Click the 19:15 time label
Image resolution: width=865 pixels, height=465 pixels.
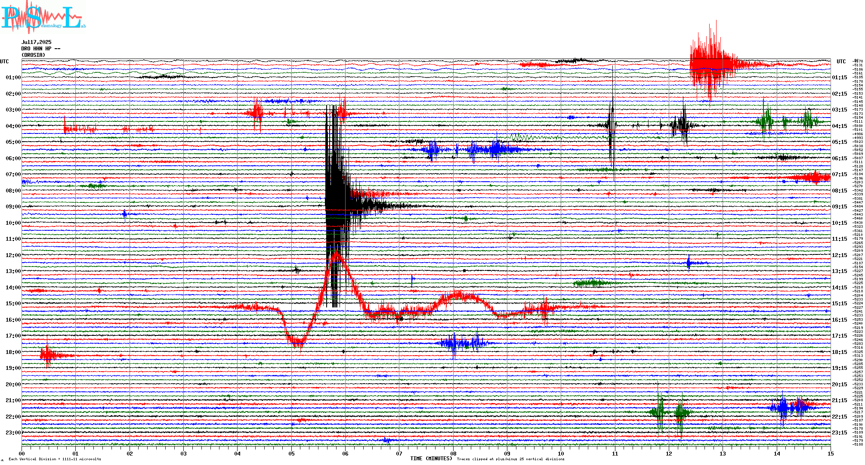click(840, 368)
